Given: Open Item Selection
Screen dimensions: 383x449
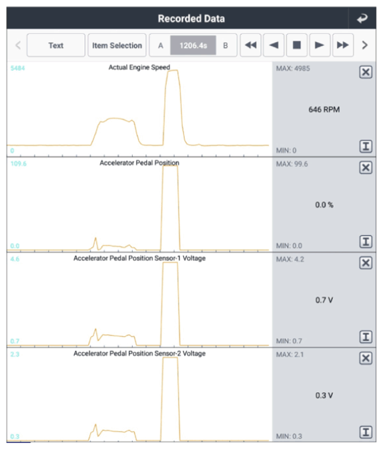Looking at the screenshot, I should [x=117, y=45].
